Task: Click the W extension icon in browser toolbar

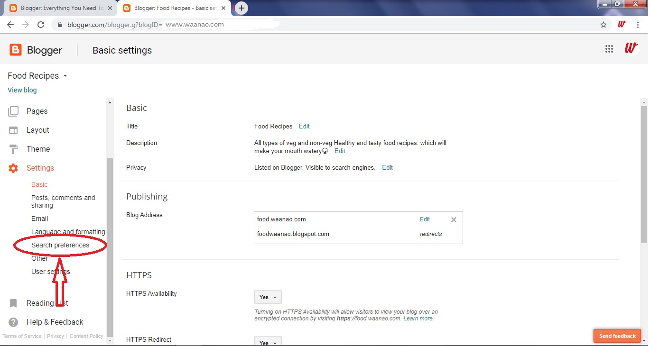Action: (622, 25)
